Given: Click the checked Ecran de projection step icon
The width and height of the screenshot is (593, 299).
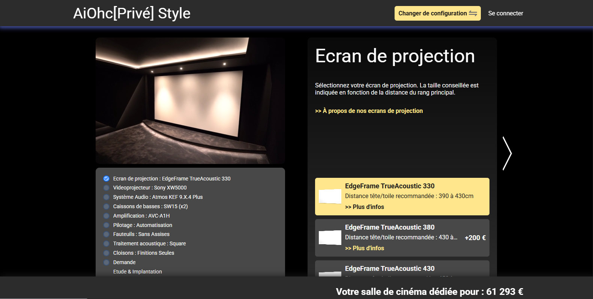Looking at the screenshot, I should (107, 179).
